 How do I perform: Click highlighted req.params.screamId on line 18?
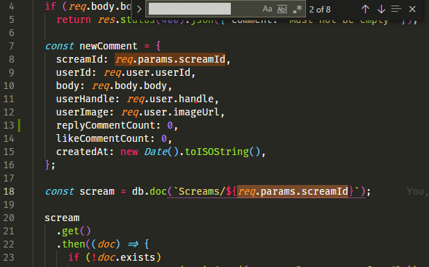(293, 191)
